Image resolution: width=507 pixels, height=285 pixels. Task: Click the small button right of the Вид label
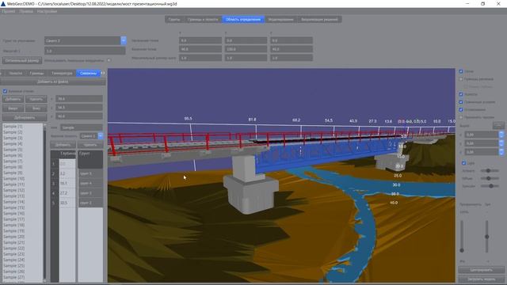[x=498, y=125]
